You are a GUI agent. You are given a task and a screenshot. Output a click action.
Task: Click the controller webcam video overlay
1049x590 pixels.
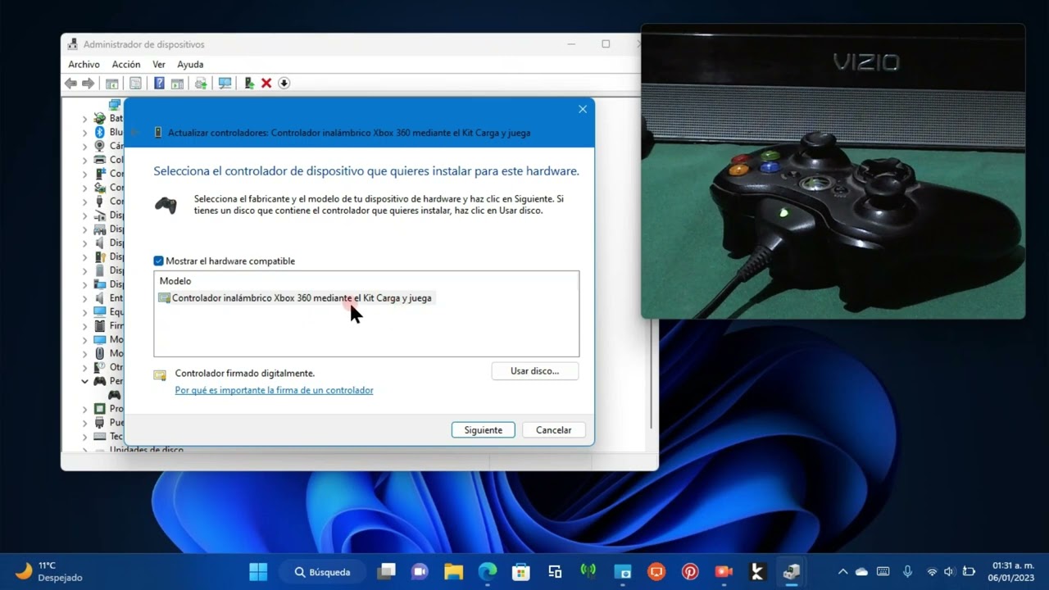pyautogui.click(x=833, y=170)
